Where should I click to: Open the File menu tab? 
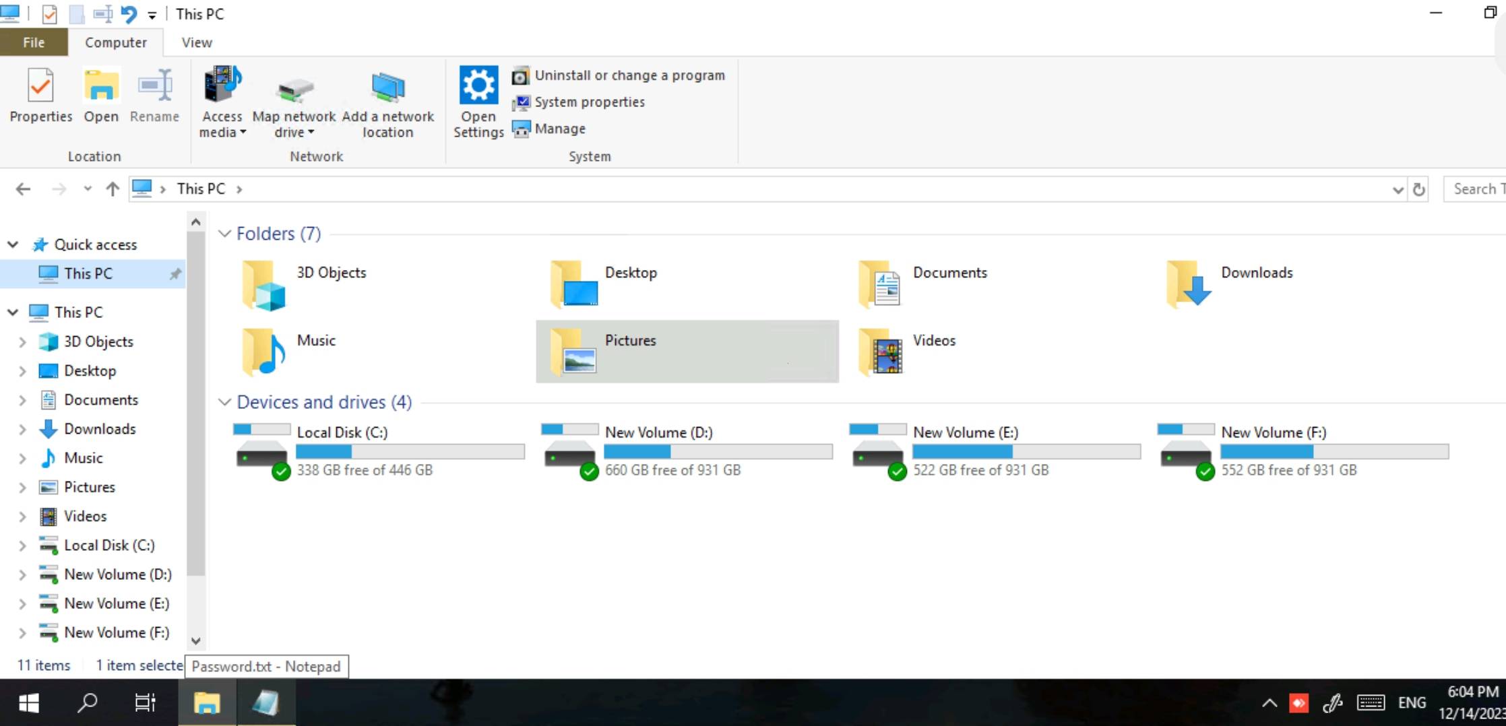click(34, 42)
